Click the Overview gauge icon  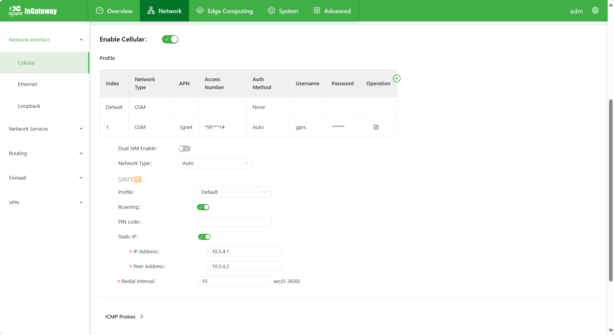pyautogui.click(x=99, y=11)
